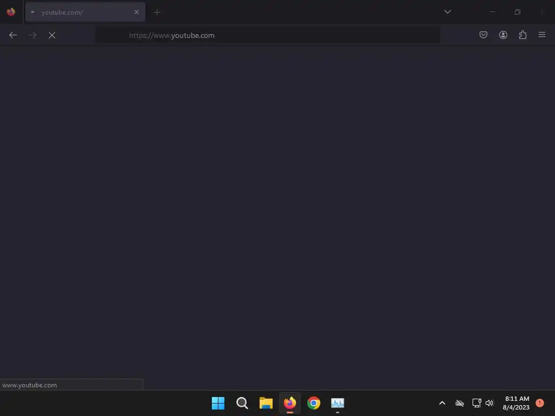Screen dimensions: 555x416
Task: Open the clock showing 8:11 AM
Action: tap(516, 403)
